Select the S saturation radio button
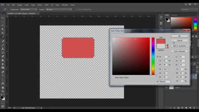 pyautogui.click(x=158, y=61)
